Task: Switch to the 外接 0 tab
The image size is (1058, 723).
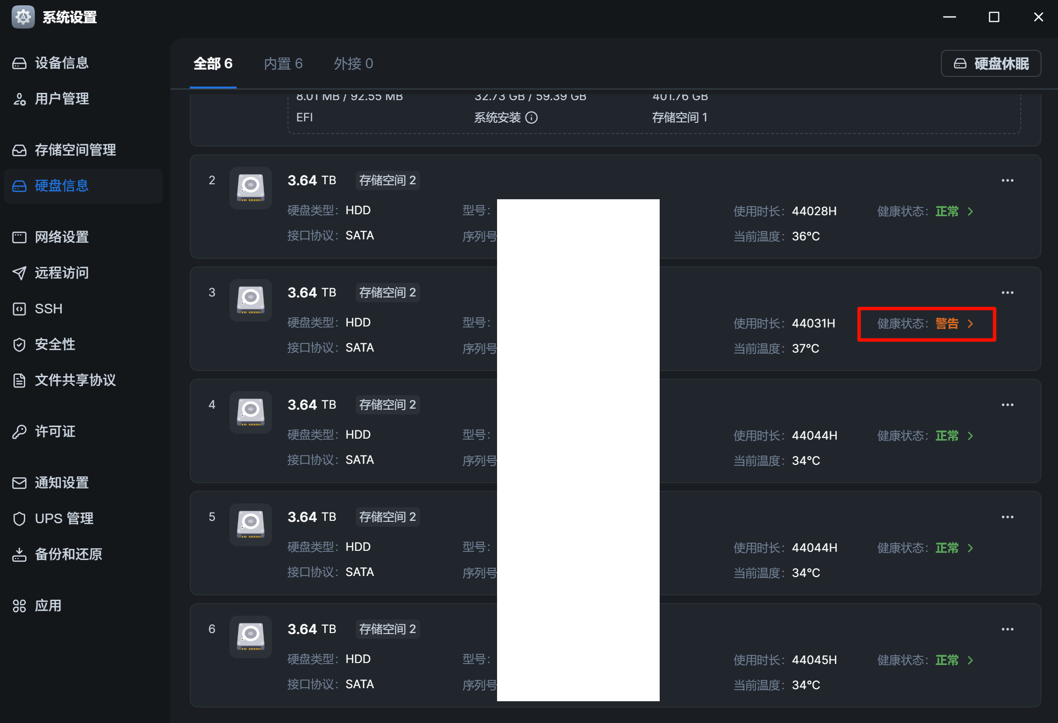Action: (x=353, y=63)
